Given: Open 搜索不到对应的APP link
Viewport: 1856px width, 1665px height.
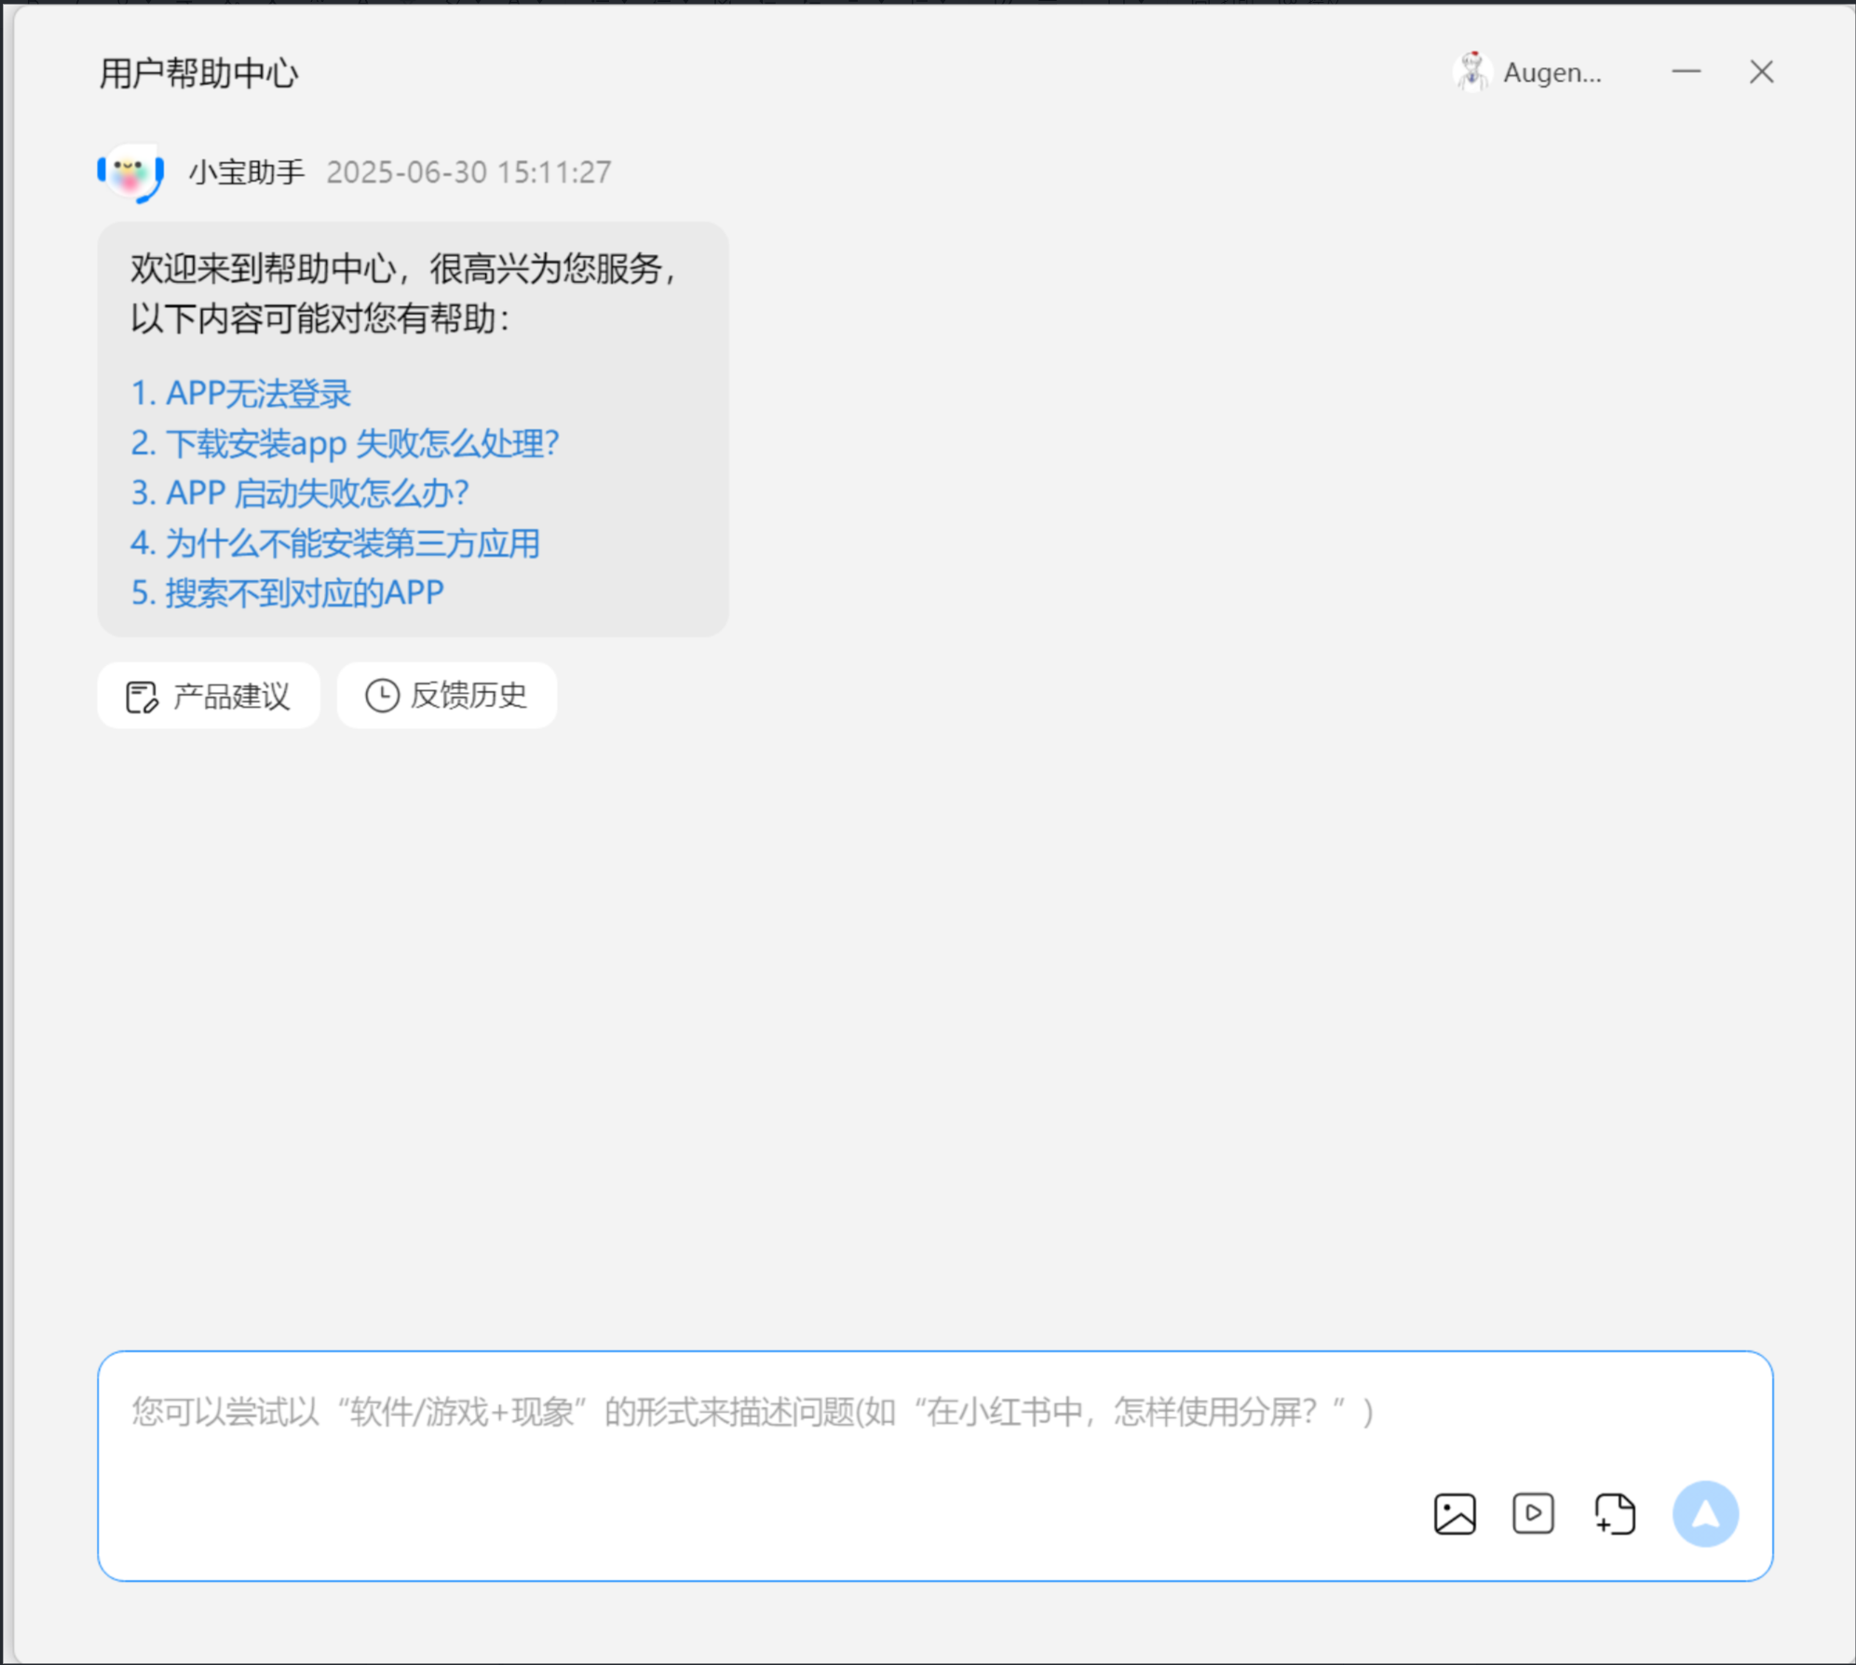Looking at the screenshot, I should click(x=288, y=592).
